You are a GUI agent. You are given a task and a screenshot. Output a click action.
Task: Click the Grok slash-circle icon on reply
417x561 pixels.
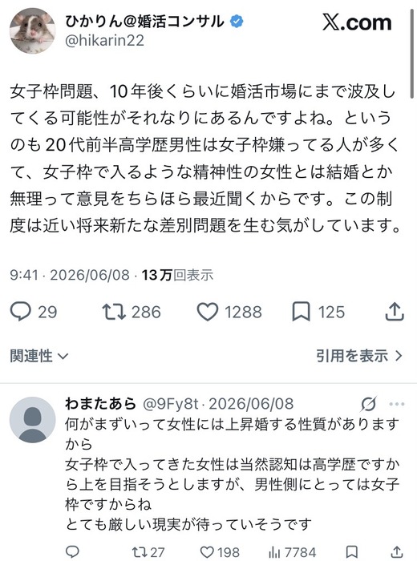pyautogui.click(x=368, y=404)
